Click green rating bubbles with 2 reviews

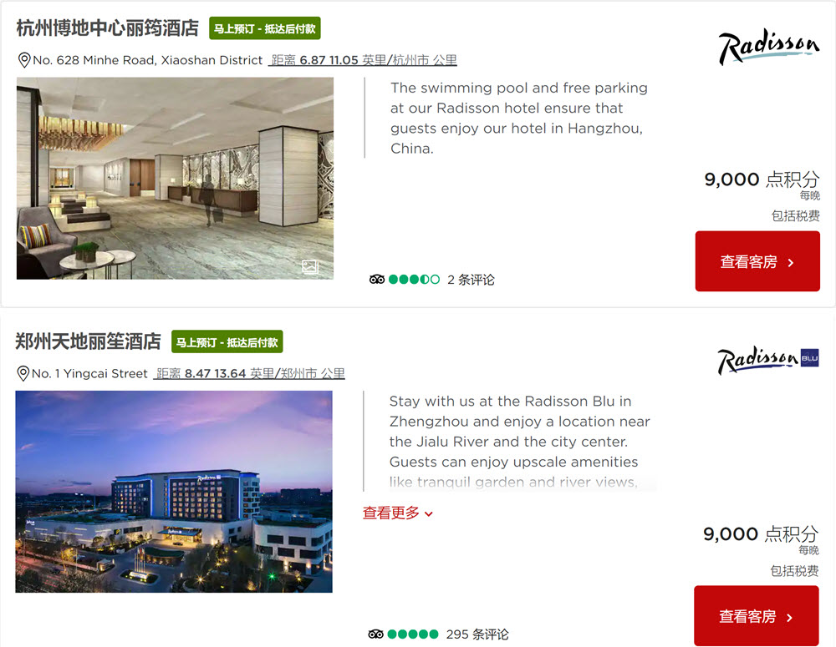pos(415,280)
